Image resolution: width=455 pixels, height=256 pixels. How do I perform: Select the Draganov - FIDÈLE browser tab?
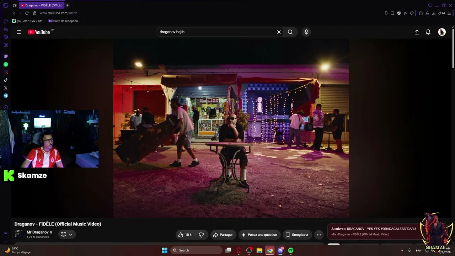(41, 5)
